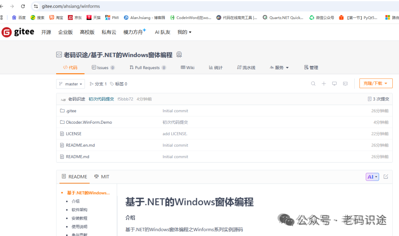Screen dimensions: 399x236
Task: Open the 搜索 bookmark
Action: click(37, 18)
